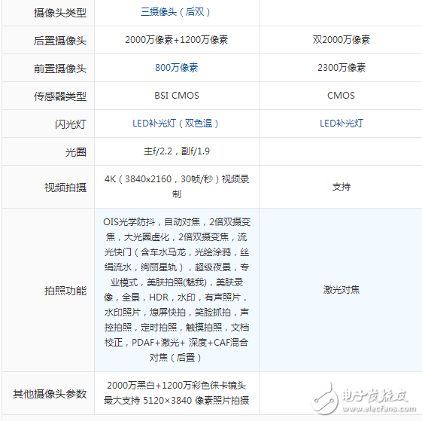422x421 pixels.
Task: Open the 800万像素 link
Action: 177,67
